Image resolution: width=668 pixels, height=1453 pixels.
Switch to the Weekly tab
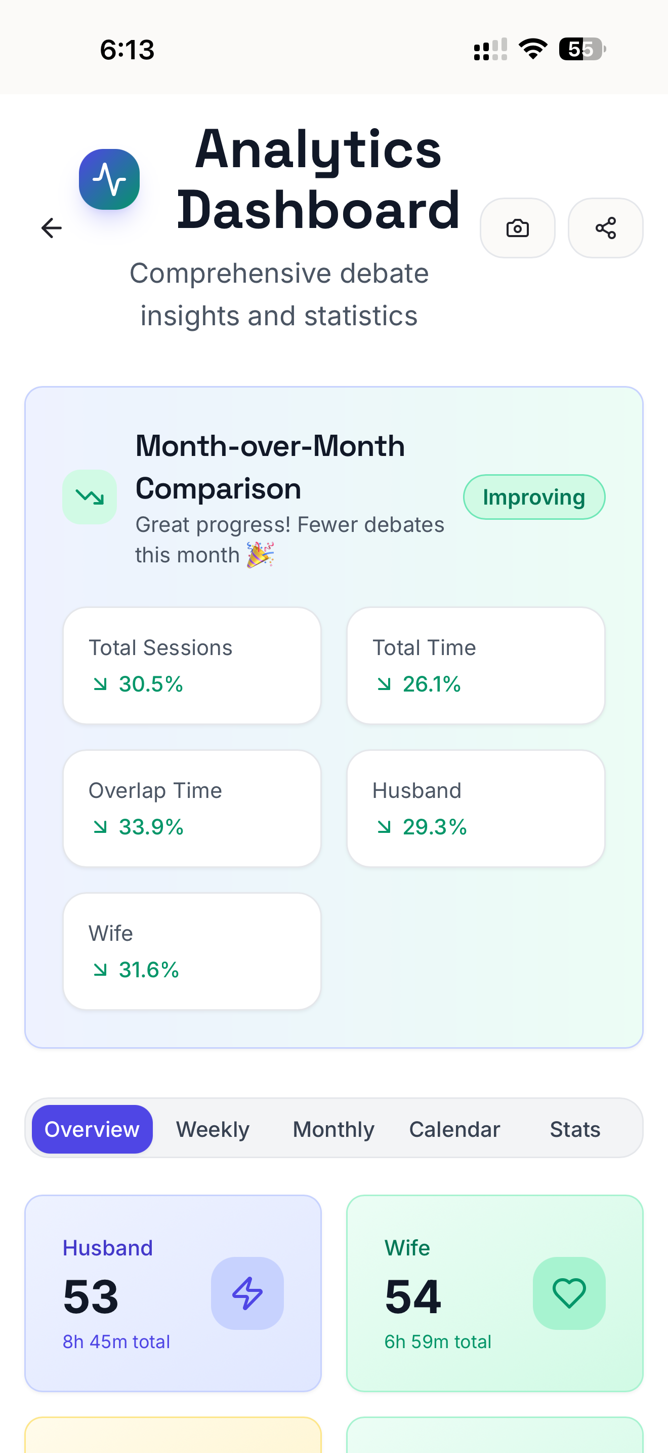213,1129
